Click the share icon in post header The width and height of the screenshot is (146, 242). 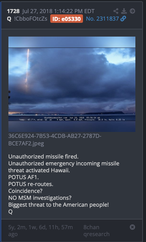pos(116,11)
